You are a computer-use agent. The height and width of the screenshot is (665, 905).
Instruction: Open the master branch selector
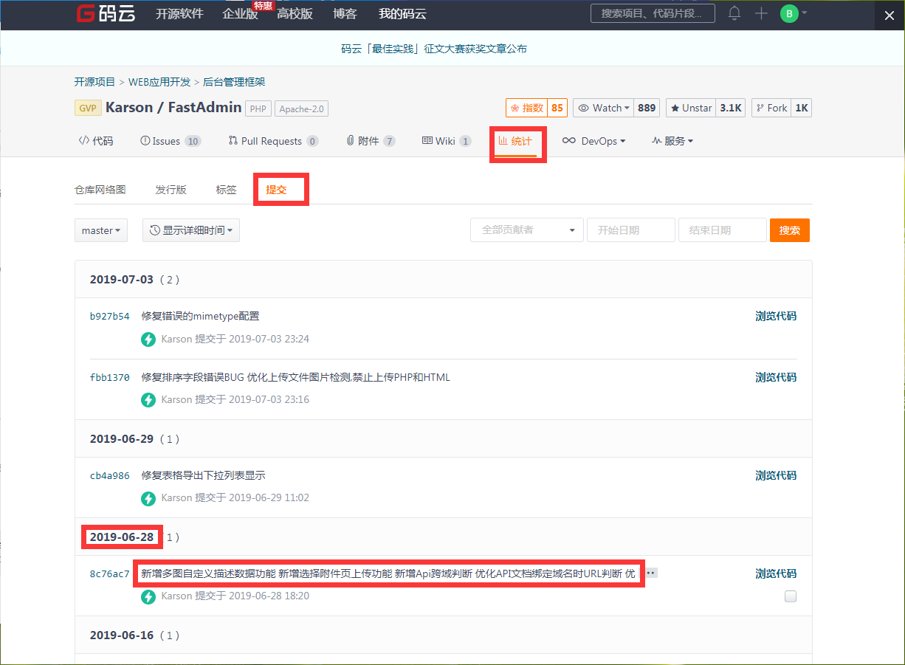point(101,230)
